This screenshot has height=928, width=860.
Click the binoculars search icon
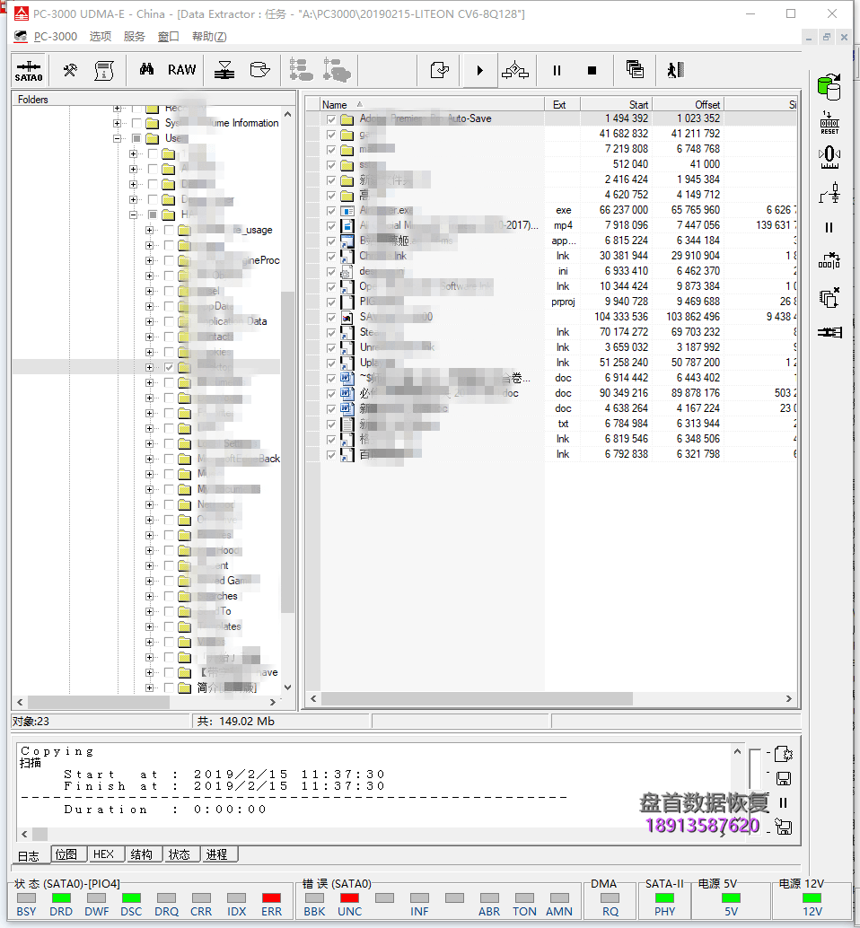(146, 70)
